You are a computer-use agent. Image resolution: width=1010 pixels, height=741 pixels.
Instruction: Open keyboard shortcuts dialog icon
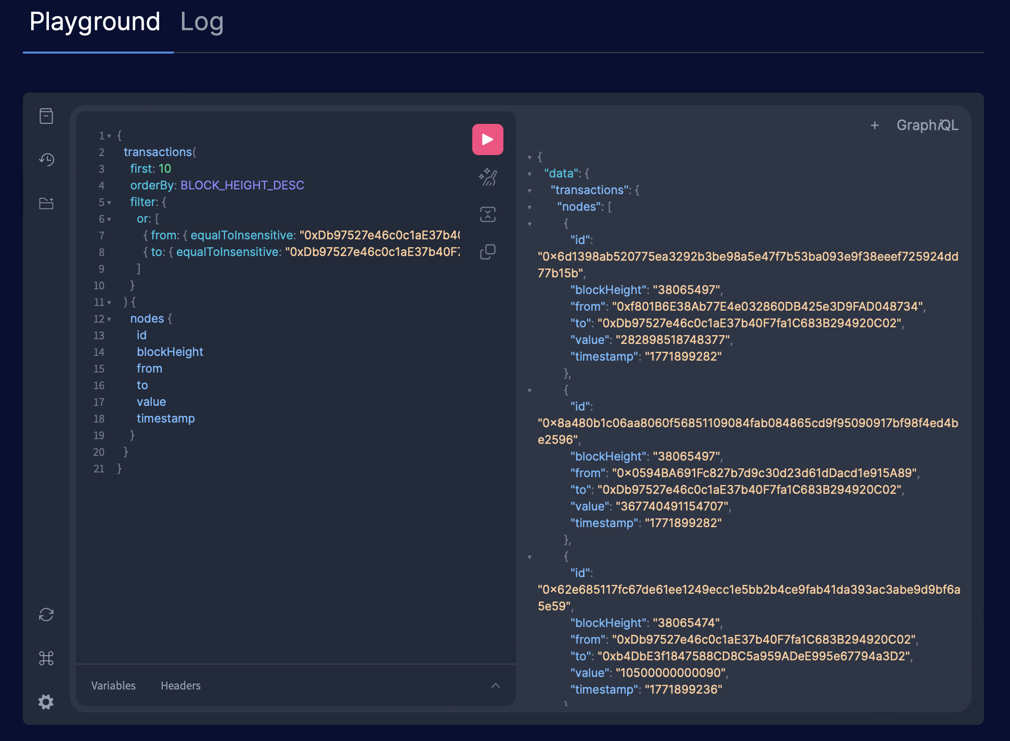pos(46,658)
